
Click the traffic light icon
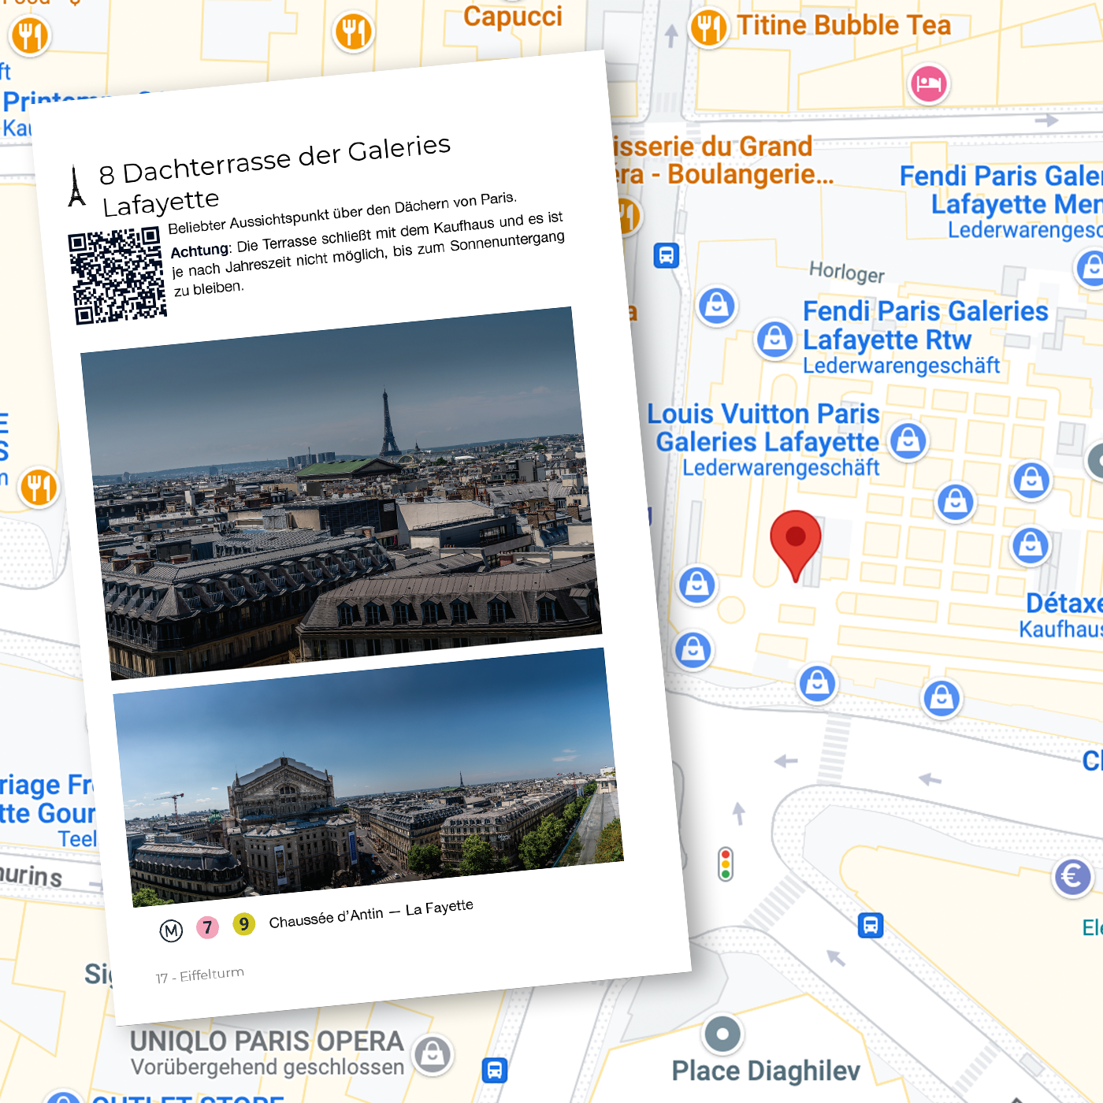[x=726, y=864]
